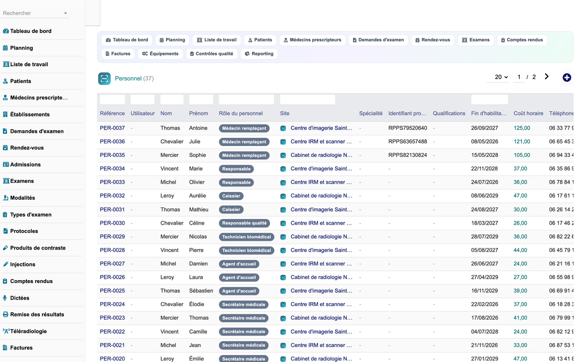This screenshot has height=362, width=586.
Task: Click Produits de contraste sidebar icon
Action: [5, 248]
